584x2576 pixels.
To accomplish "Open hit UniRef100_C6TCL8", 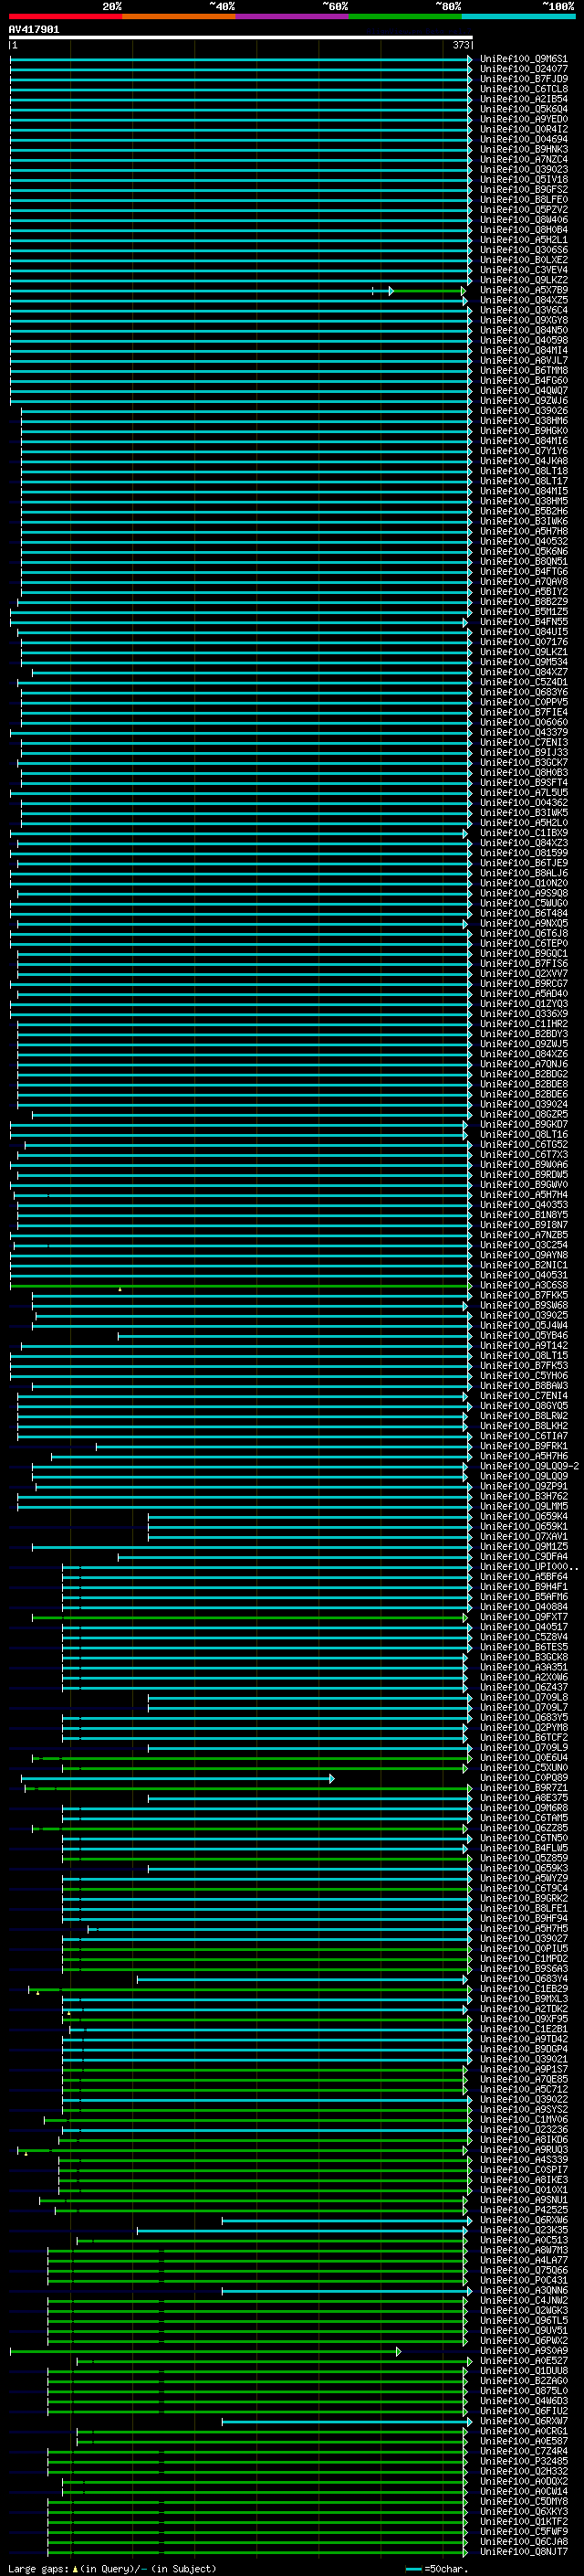I will tap(523, 89).
